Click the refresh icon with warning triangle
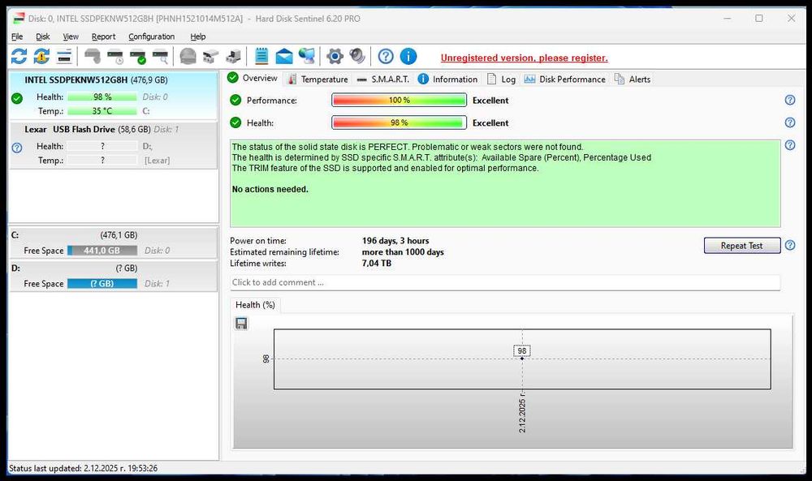 tap(41, 57)
